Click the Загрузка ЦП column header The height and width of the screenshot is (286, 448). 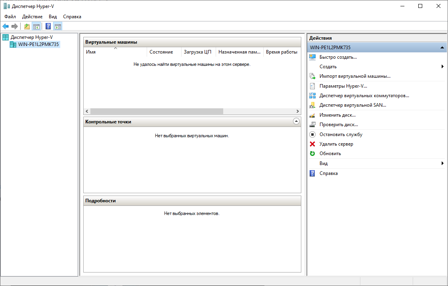(x=199, y=52)
